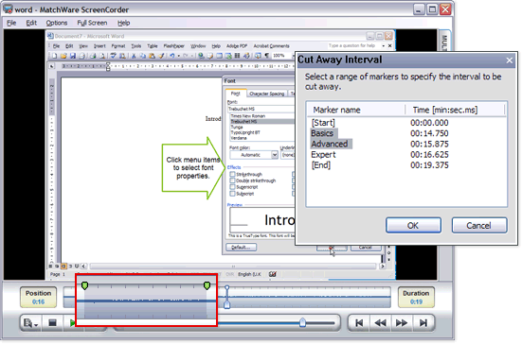Open the Options menu
522x344 pixels.
click(57, 23)
